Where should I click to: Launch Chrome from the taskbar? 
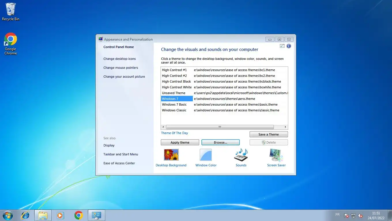(78, 215)
